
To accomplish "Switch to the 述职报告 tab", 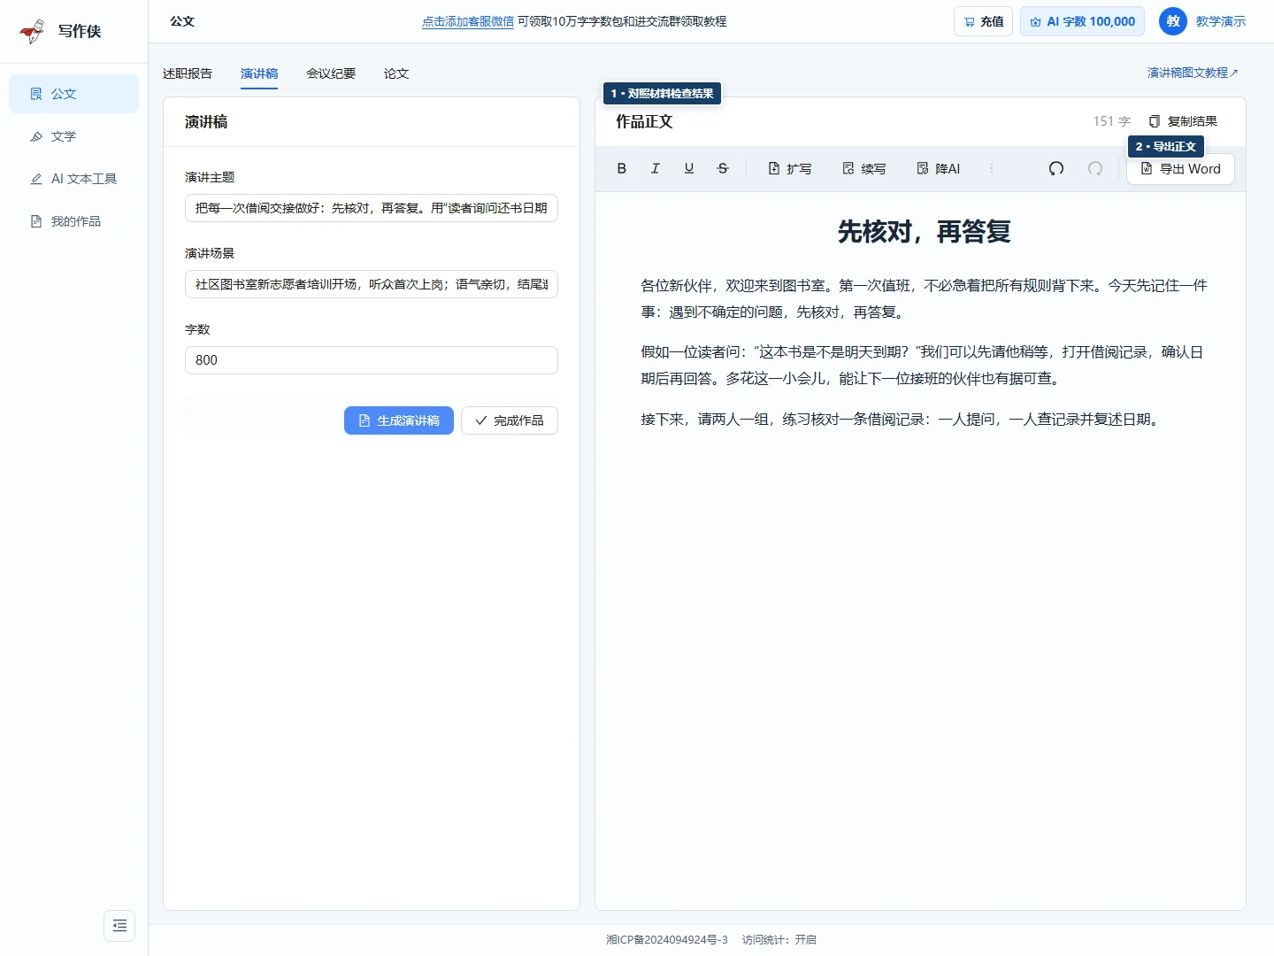I will coord(188,73).
